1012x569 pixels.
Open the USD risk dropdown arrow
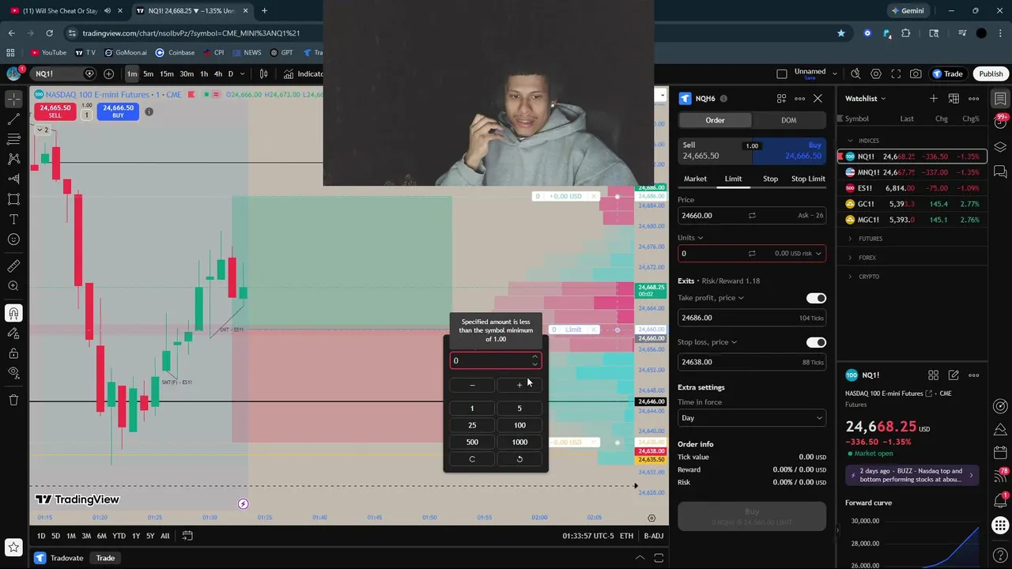pyautogui.click(x=818, y=254)
